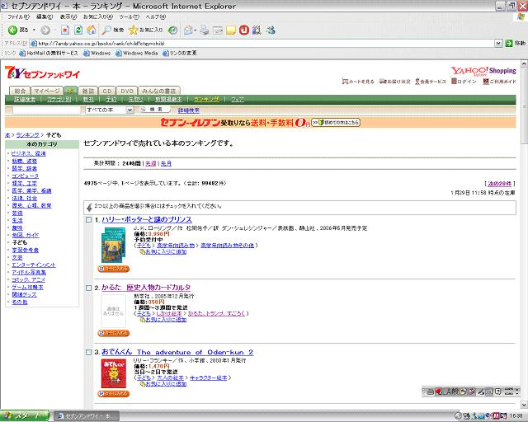
Task: Open the Search magnifier in the IE toolbar
Action: [x=112, y=30]
